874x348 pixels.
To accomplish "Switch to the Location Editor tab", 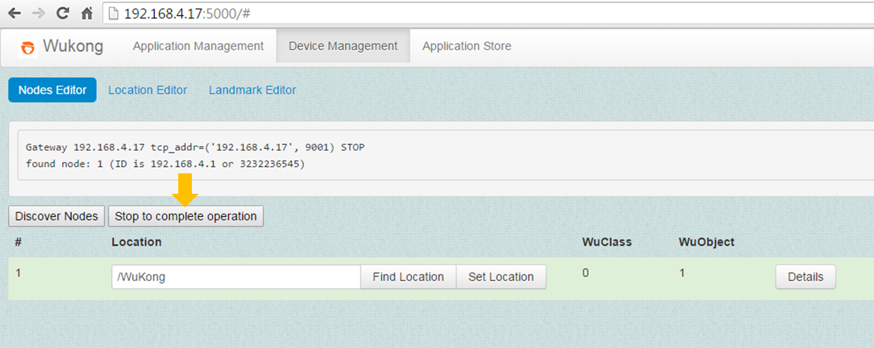I will coord(147,90).
